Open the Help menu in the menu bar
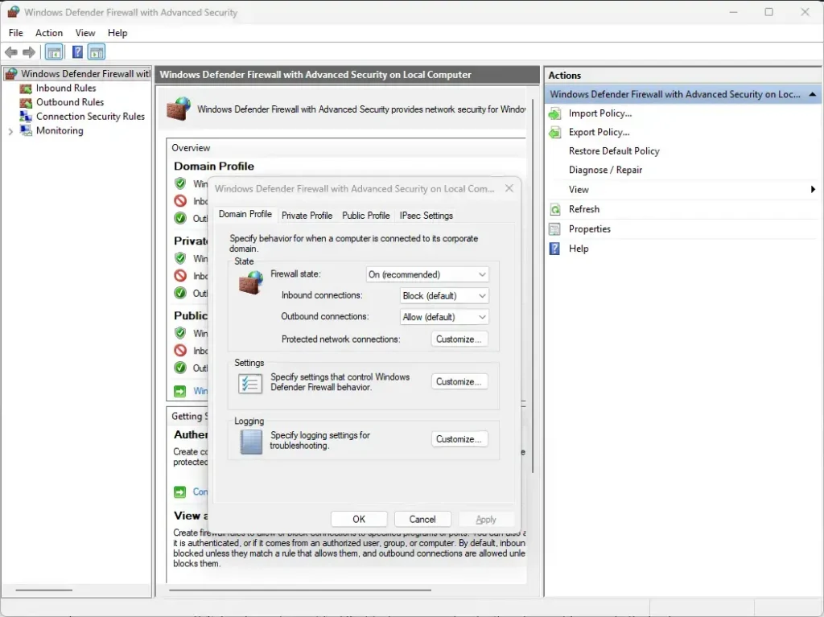 point(117,33)
